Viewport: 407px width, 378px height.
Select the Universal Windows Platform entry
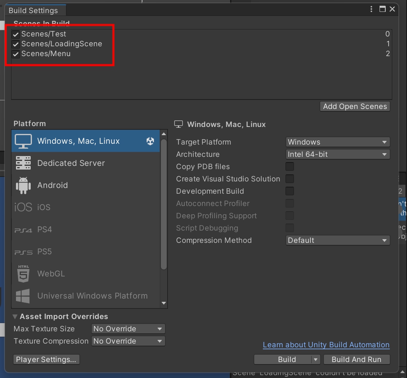point(86,296)
